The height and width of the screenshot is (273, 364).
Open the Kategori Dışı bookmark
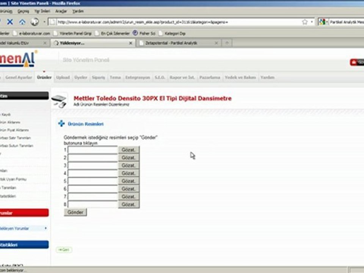click(172, 33)
